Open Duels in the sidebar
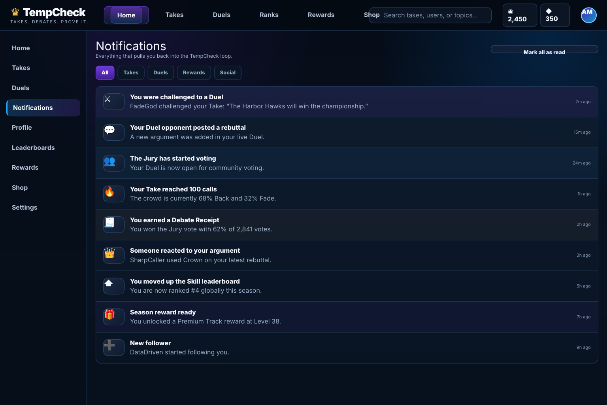The image size is (607, 405). tap(43, 88)
